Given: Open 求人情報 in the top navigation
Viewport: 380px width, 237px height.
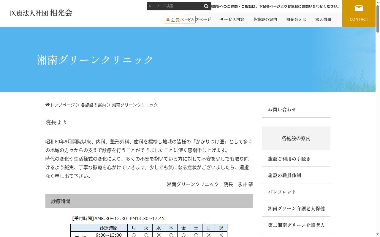Looking at the screenshot, I should coord(323,20).
